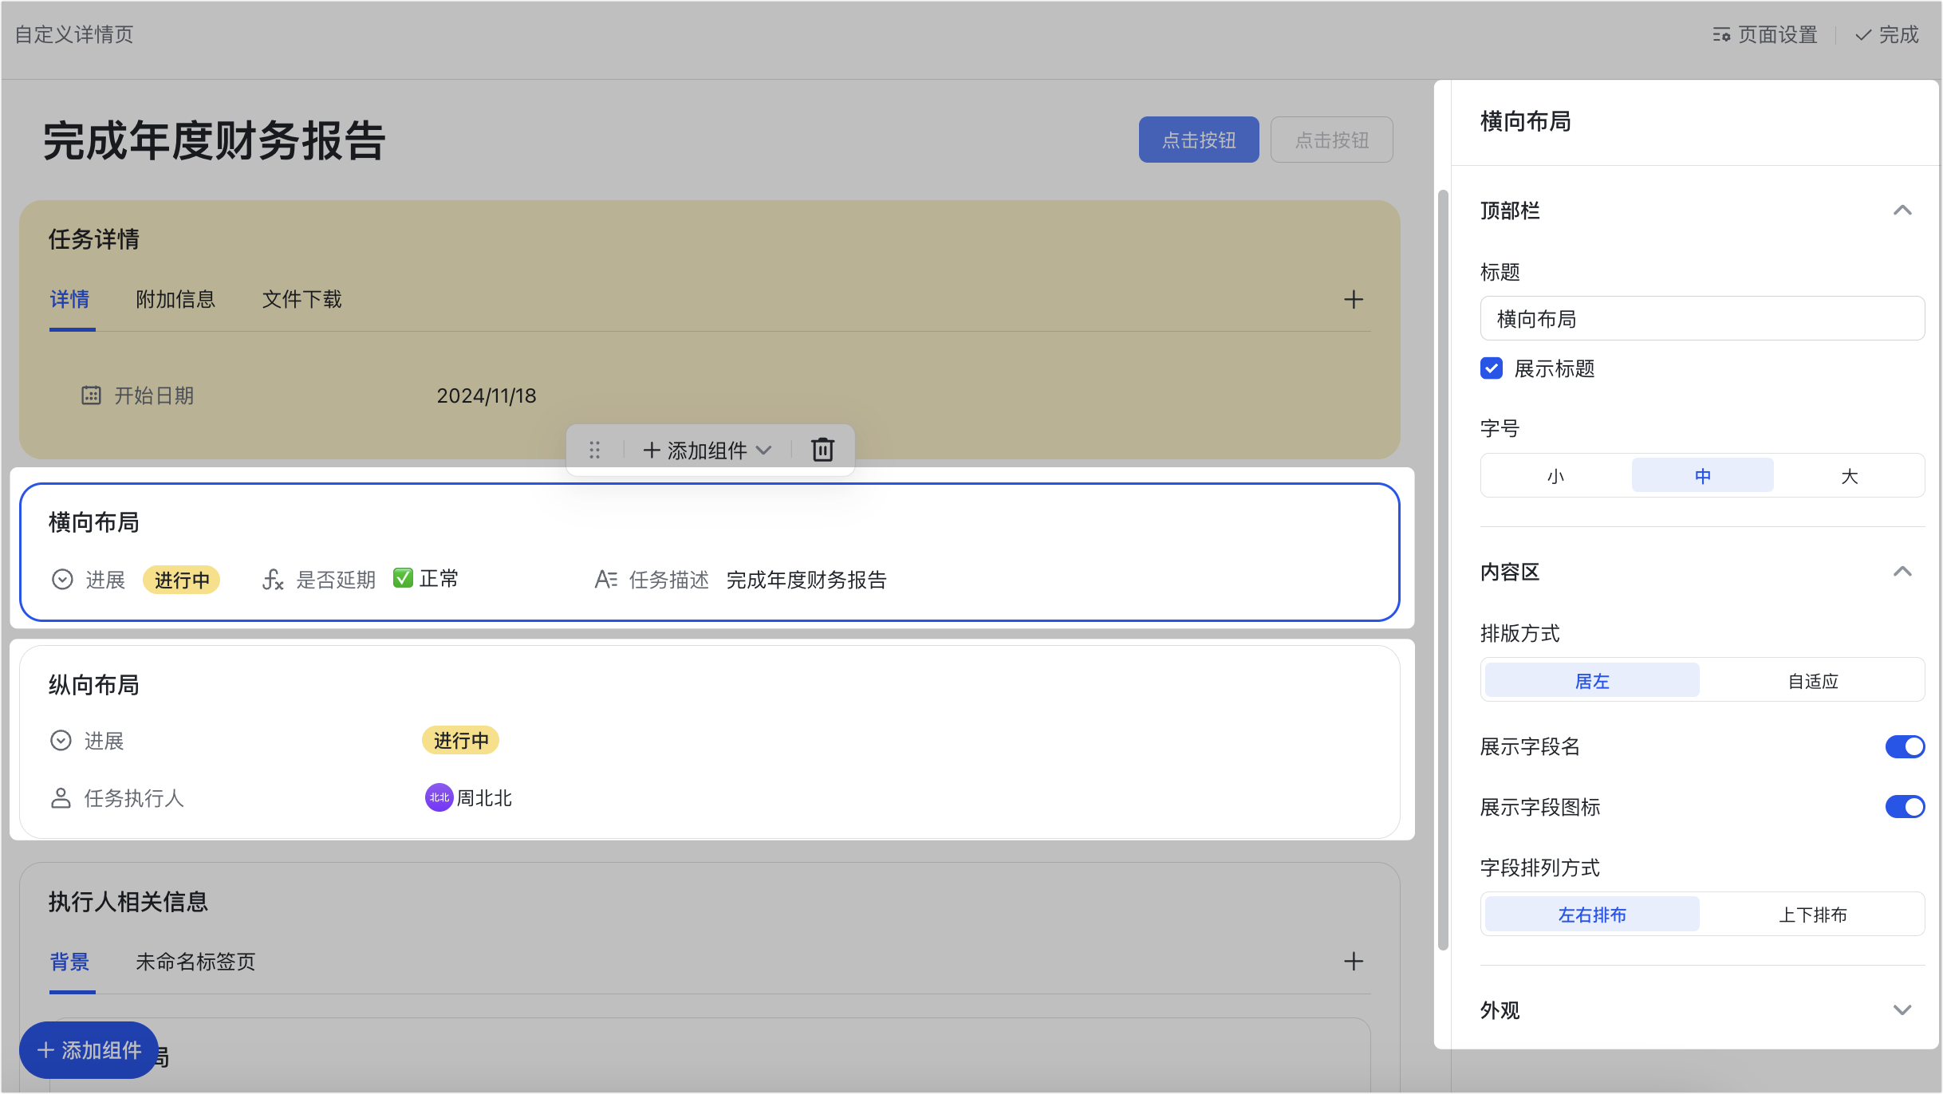Click 完成 to finish editing
This screenshot has width=1943, height=1094.
[1887, 35]
